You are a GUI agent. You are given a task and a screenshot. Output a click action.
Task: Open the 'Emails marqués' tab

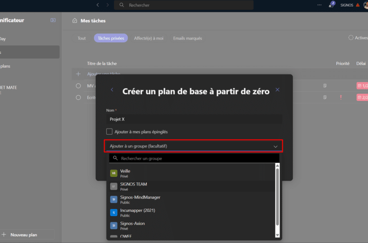(x=187, y=38)
